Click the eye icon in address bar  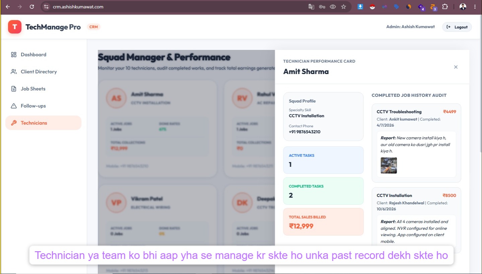pyautogui.click(x=333, y=7)
